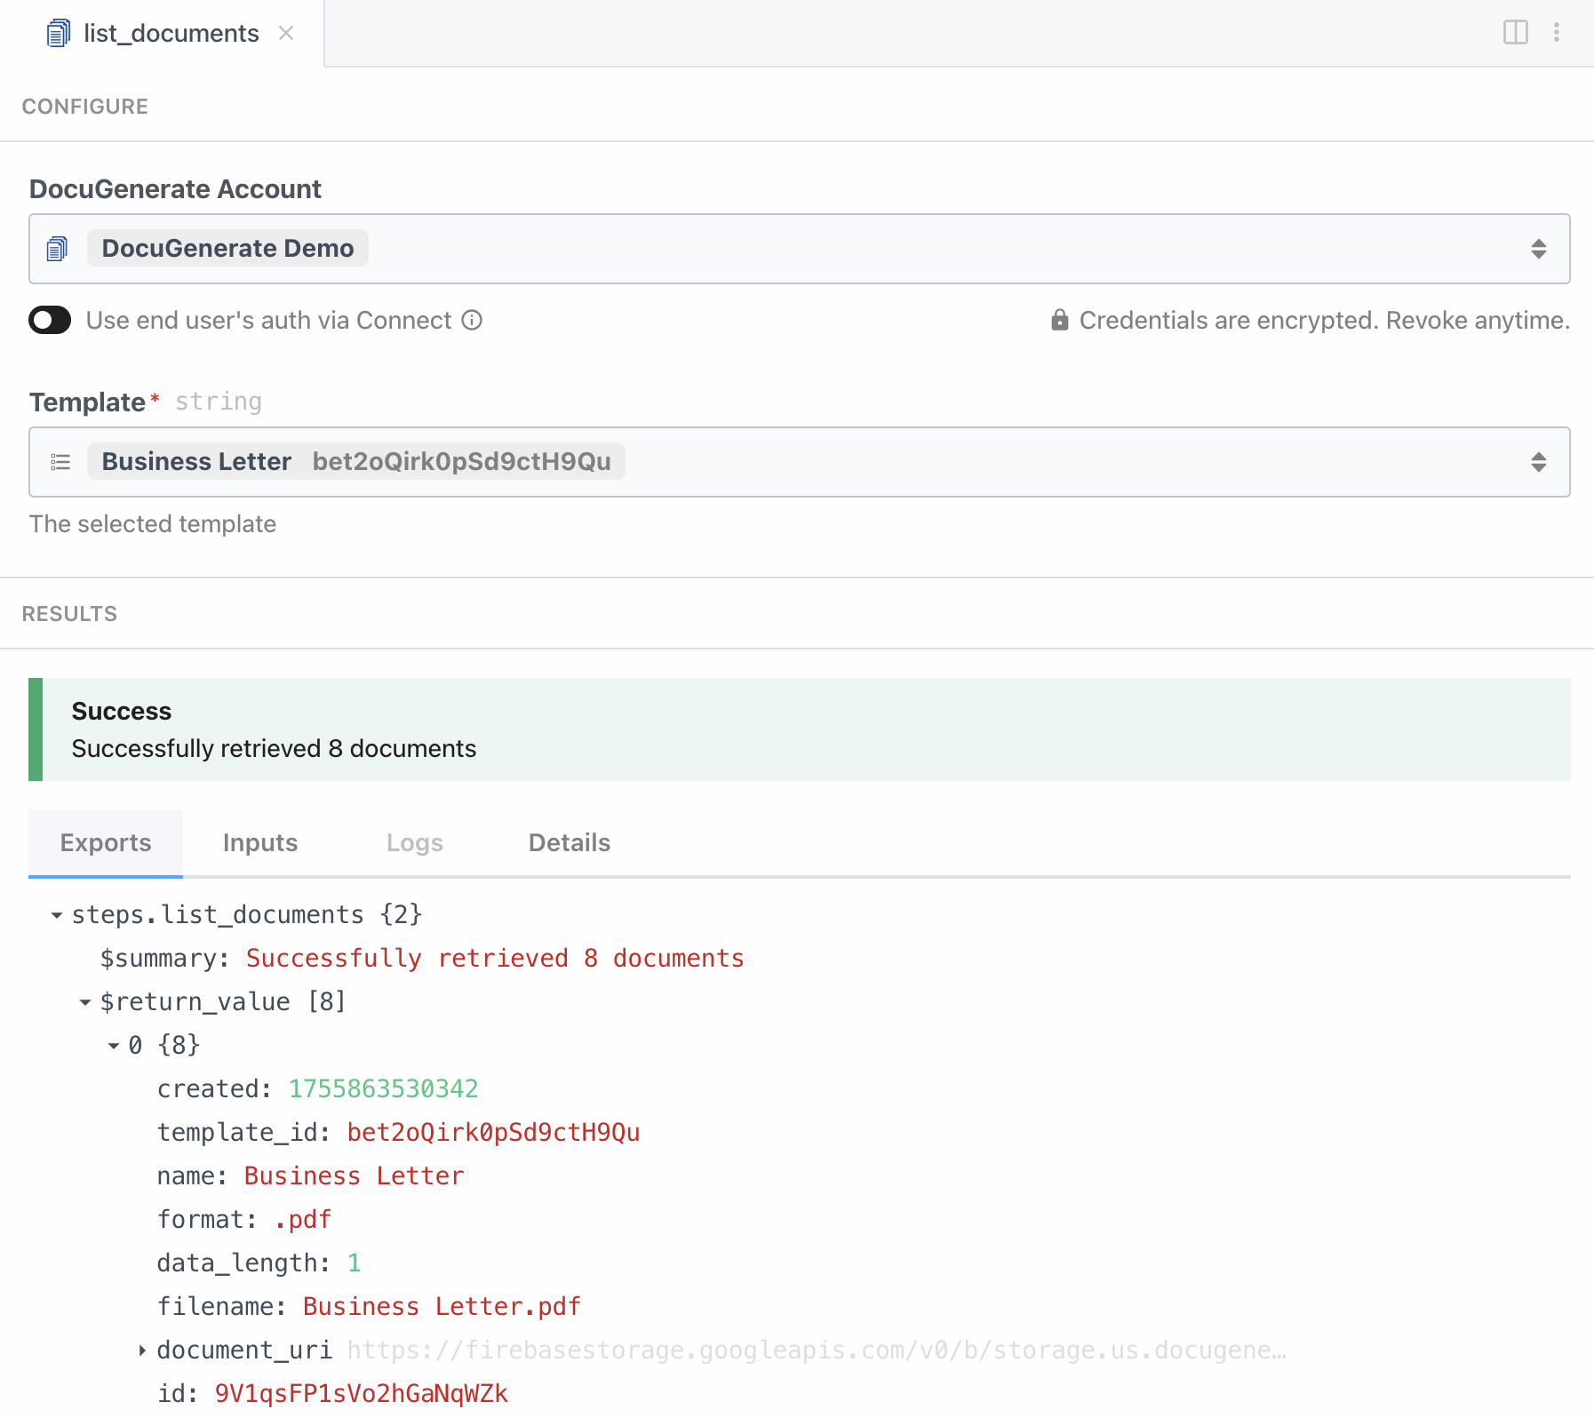Open the Template dropdown arrows

pyautogui.click(x=1538, y=462)
